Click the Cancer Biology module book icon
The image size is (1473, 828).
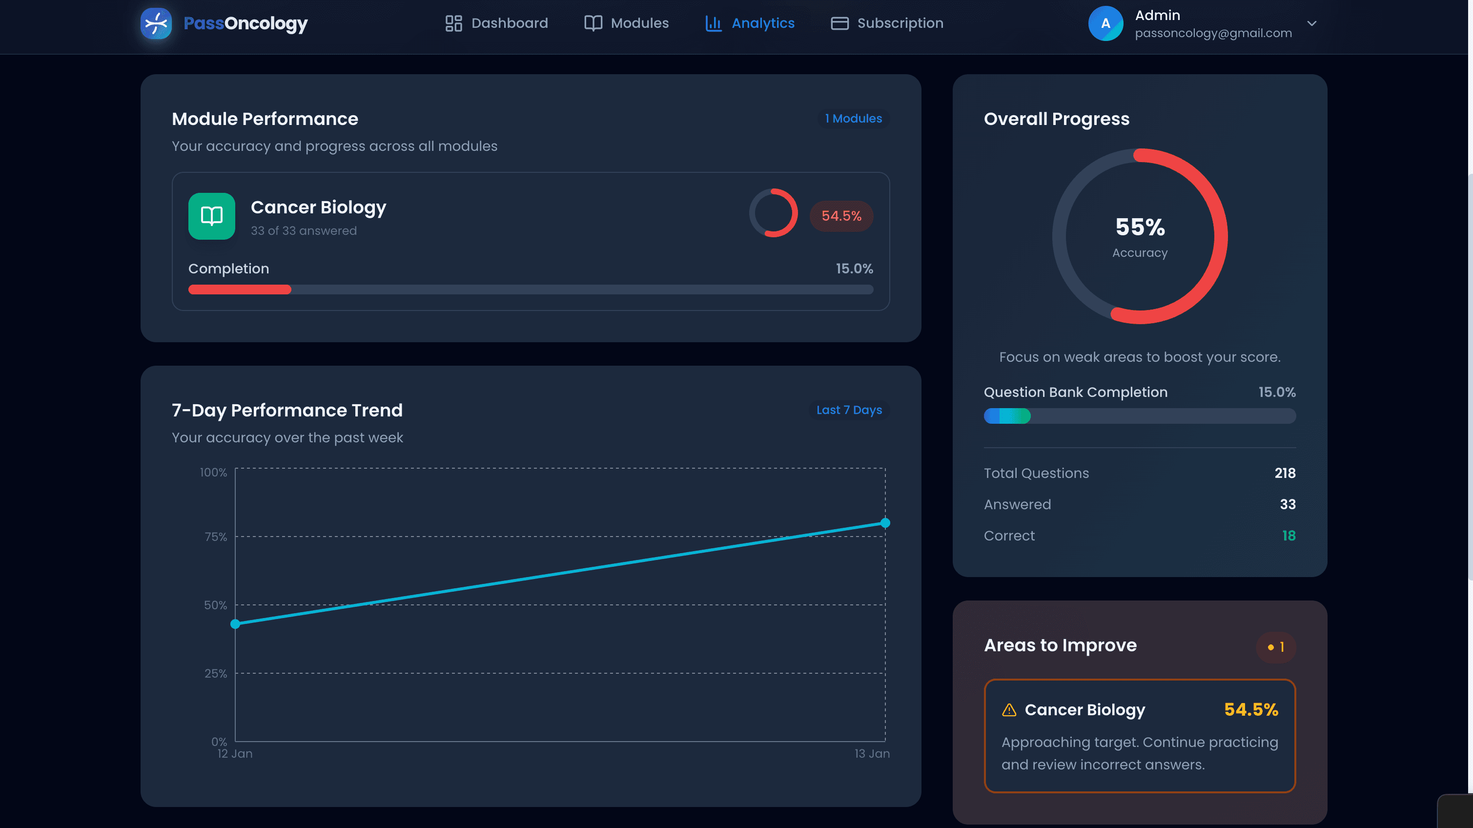coord(211,216)
